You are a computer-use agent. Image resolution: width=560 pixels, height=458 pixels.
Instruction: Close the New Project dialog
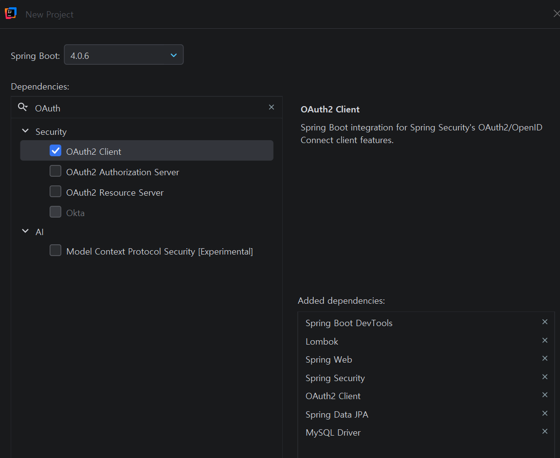[556, 14]
